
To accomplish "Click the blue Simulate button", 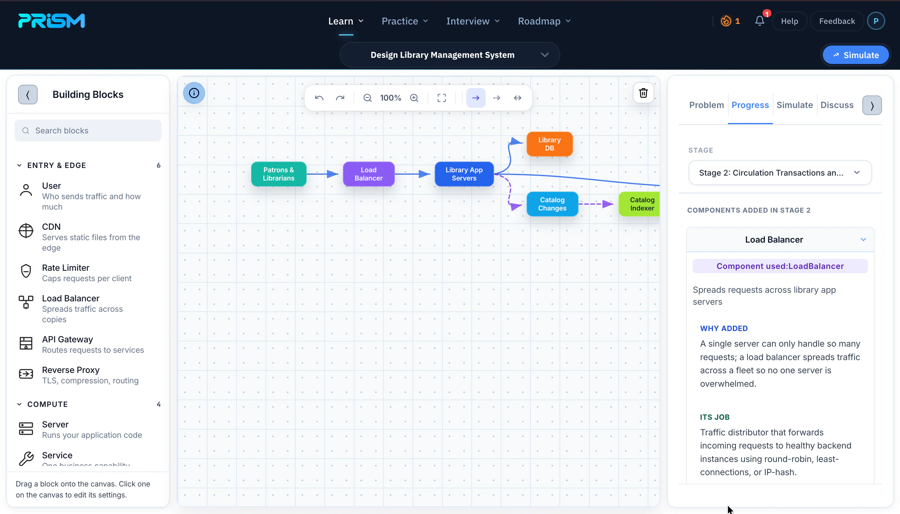I will tap(856, 55).
